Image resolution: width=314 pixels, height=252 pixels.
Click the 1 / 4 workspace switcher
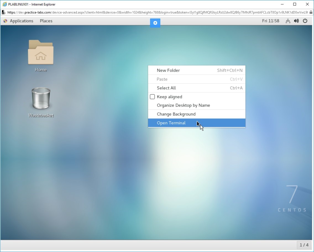pyautogui.click(x=304, y=245)
